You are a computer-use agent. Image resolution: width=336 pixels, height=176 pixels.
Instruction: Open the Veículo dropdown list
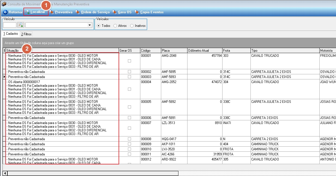[x=90, y=25]
